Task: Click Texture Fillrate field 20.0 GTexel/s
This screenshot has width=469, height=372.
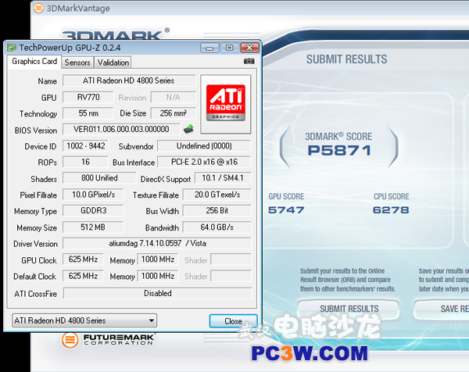Action: click(217, 195)
